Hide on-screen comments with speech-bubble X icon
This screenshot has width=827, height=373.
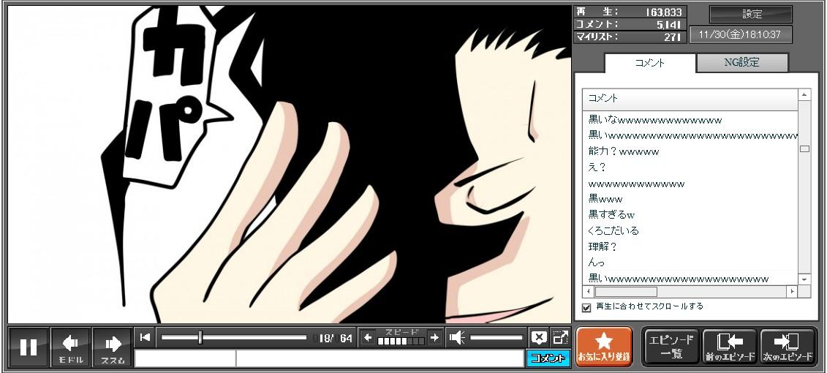point(539,337)
